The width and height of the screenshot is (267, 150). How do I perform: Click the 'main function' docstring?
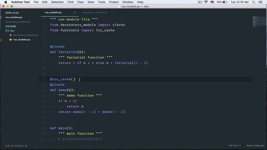[80, 134]
